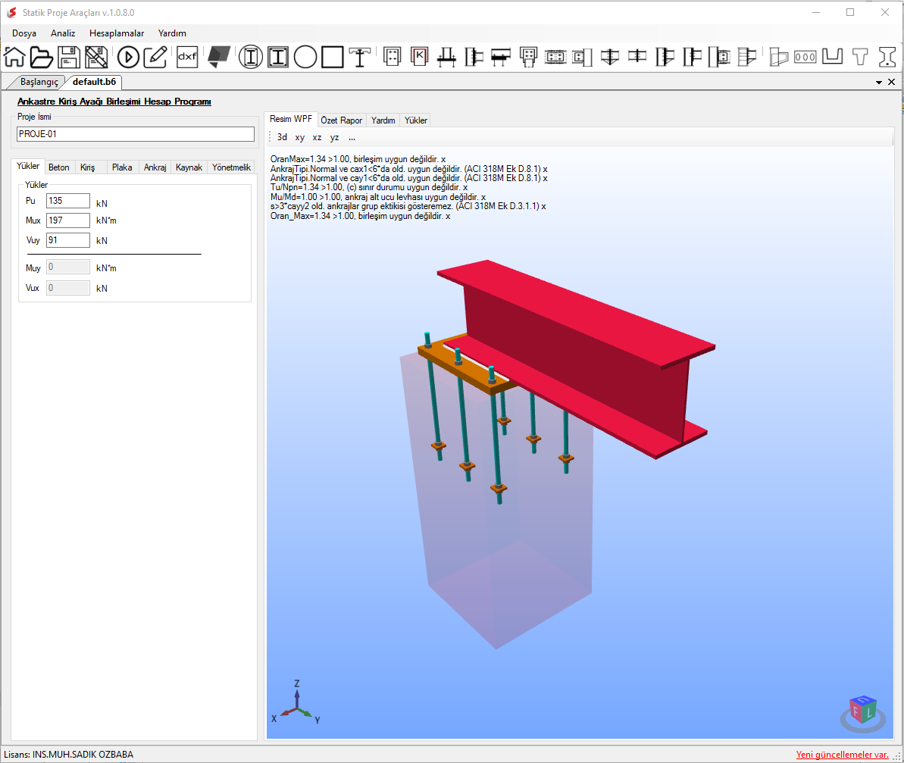The height and width of the screenshot is (763, 904).
Task: Click the 'Yeni güncellemeler var.' update link
Action: 843,755
